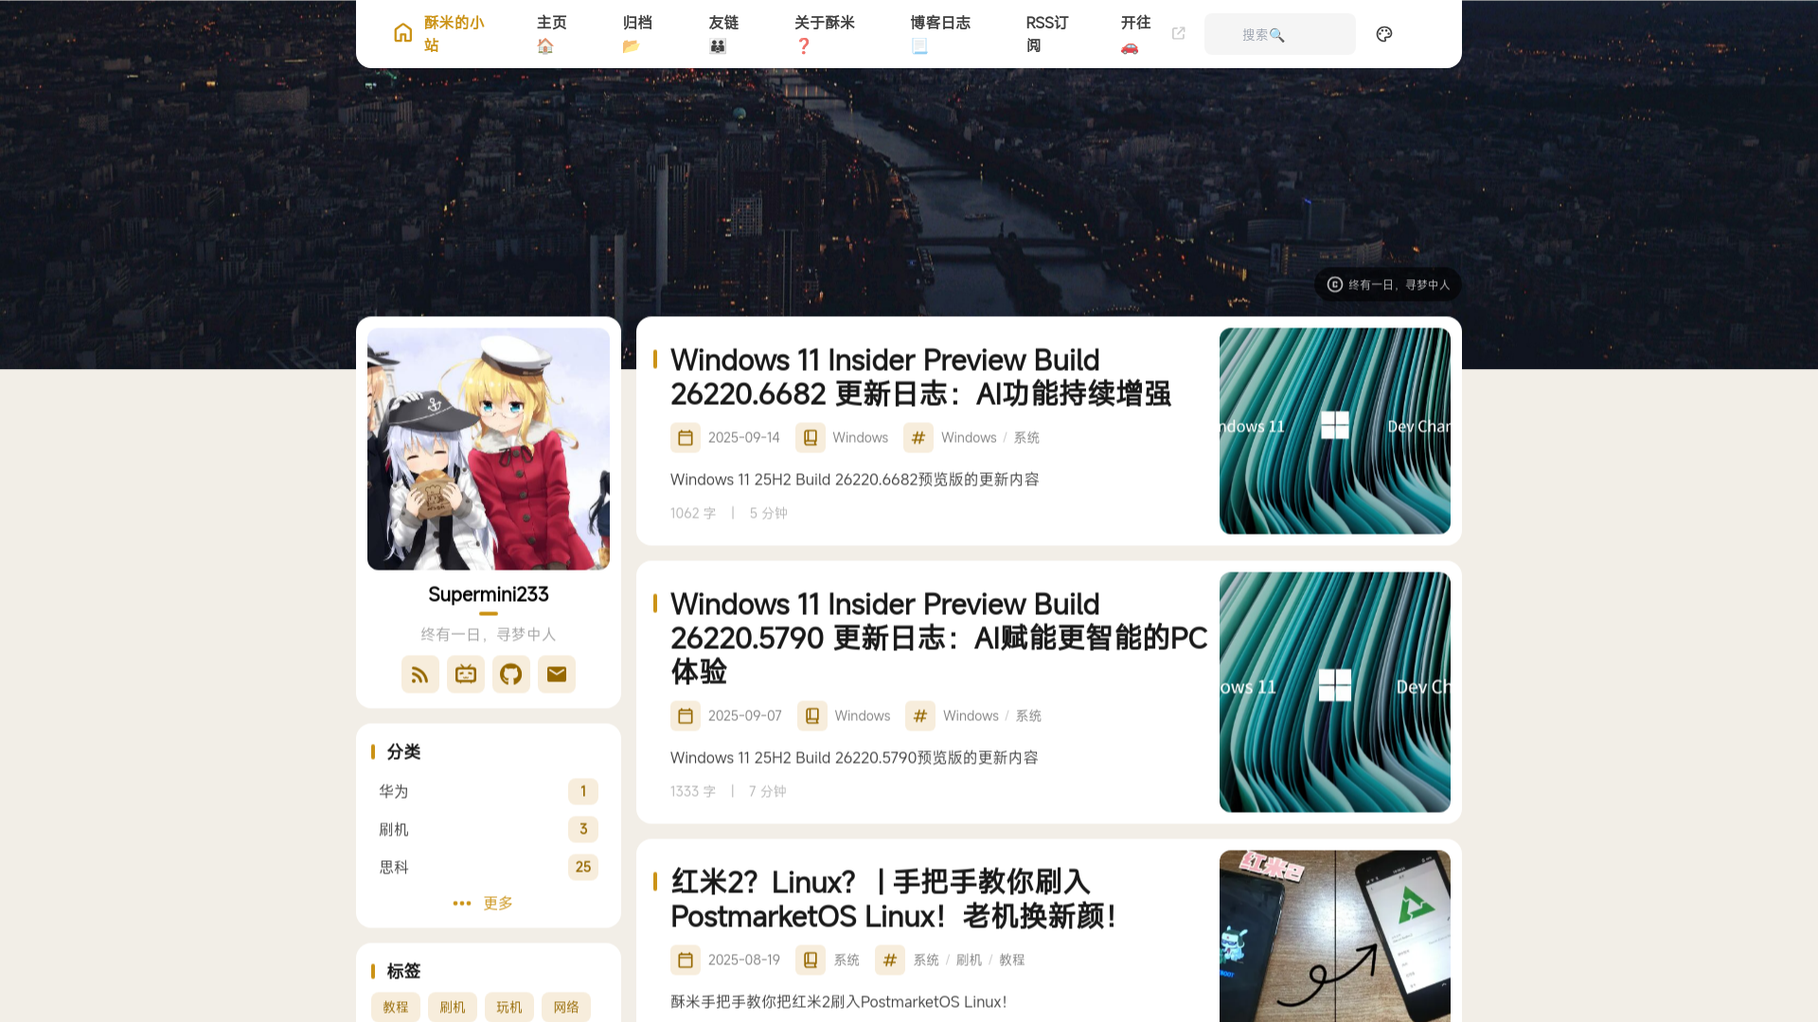
Task: Open the 红米2 post cover image
Action: 1335,936
